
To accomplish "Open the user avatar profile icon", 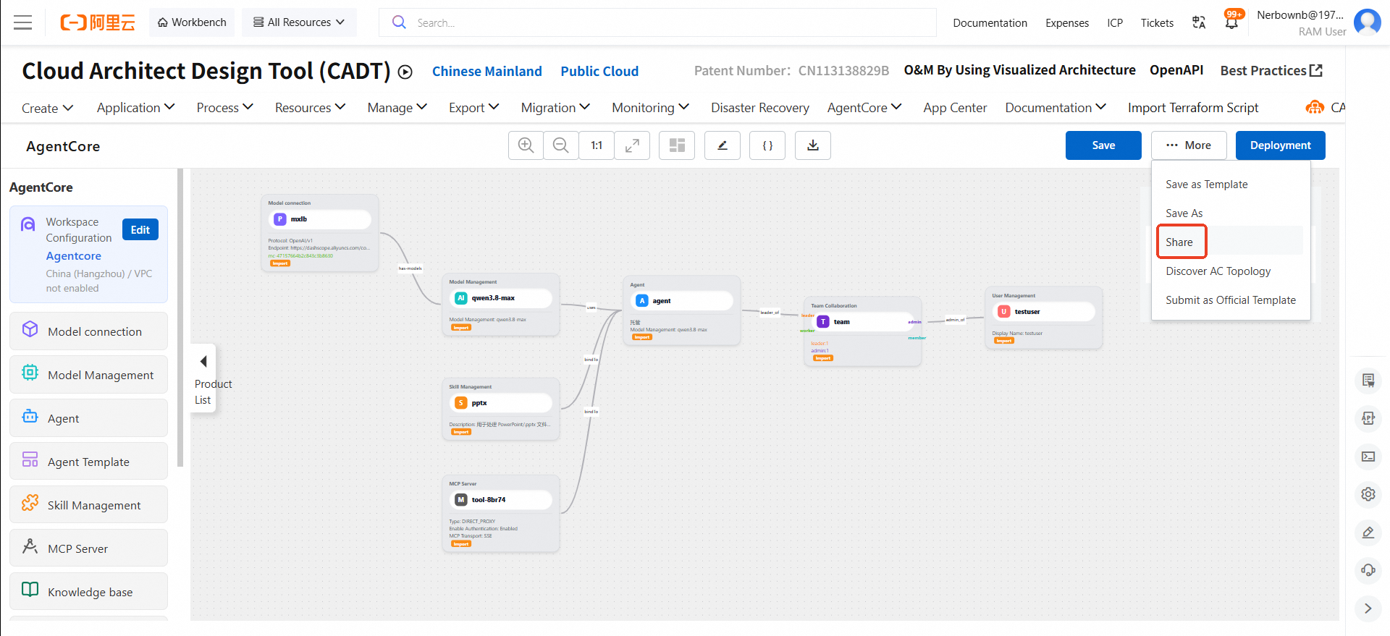I will [x=1367, y=22].
